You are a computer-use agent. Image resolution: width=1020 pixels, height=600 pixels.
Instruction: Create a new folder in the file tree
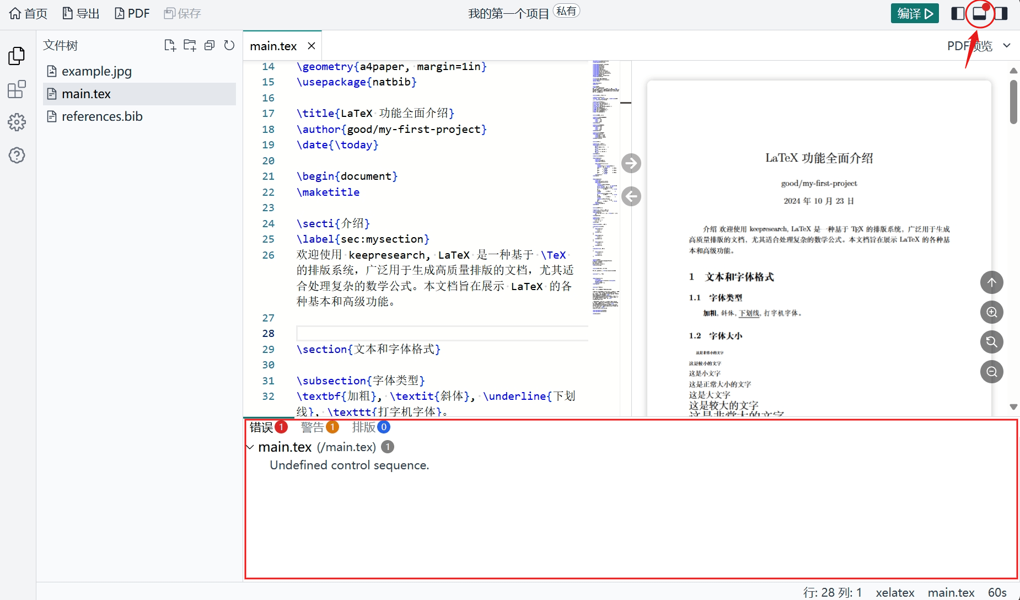[190, 45]
